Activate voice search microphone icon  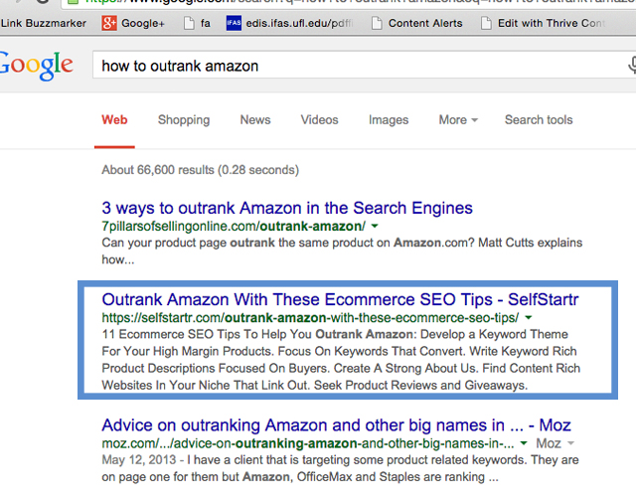point(632,66)
